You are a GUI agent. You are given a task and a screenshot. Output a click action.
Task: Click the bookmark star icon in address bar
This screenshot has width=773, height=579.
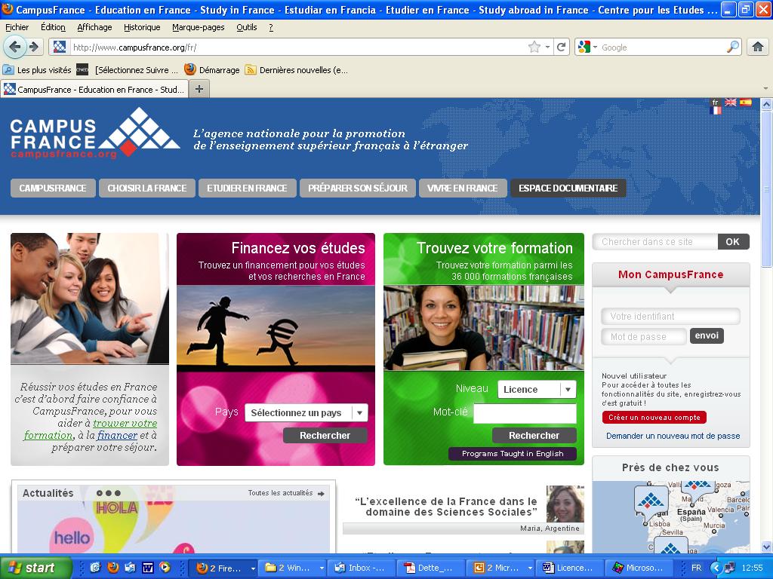534,47
